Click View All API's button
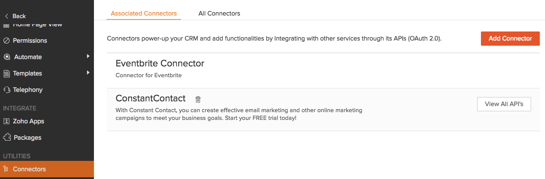Image resolution: width=545 pixels, height=179 pixels. coord(504,104)
